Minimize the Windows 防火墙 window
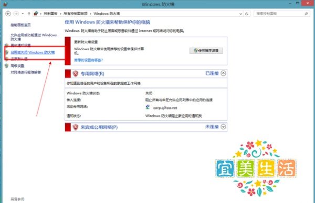315x203 pixels. [290, 4]
